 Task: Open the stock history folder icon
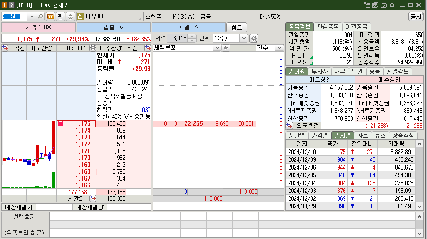tap(50, 16)
